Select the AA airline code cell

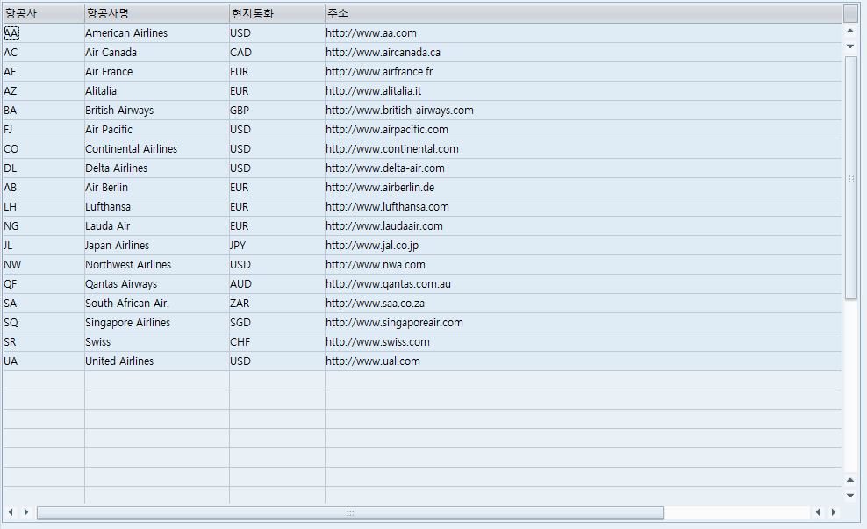44,33
